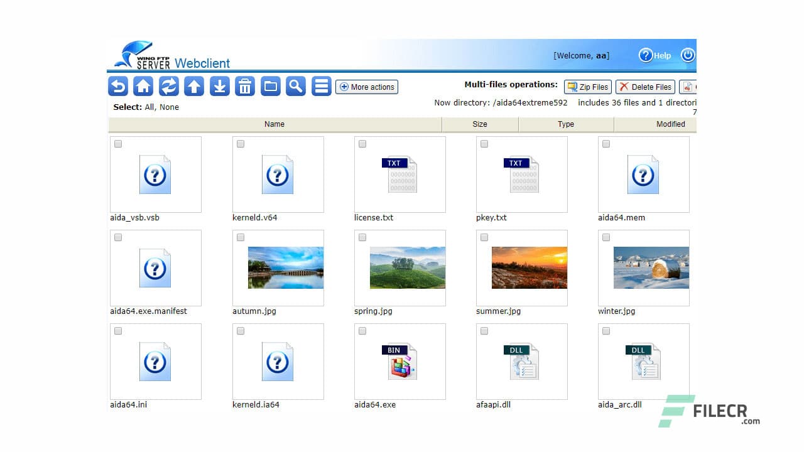Select the trash delete icon
The image size is (804, 452).
244,86
